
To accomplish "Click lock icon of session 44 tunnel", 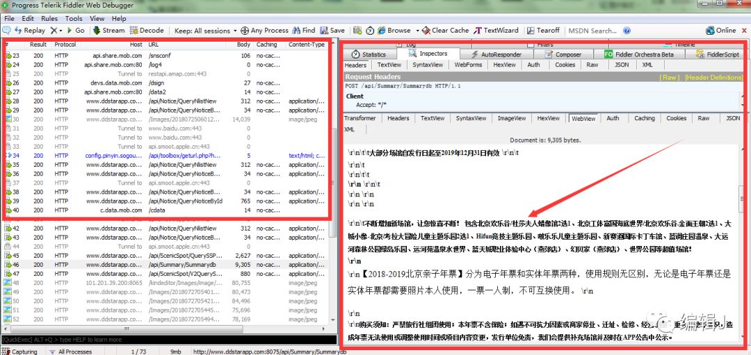I will 8,247.
